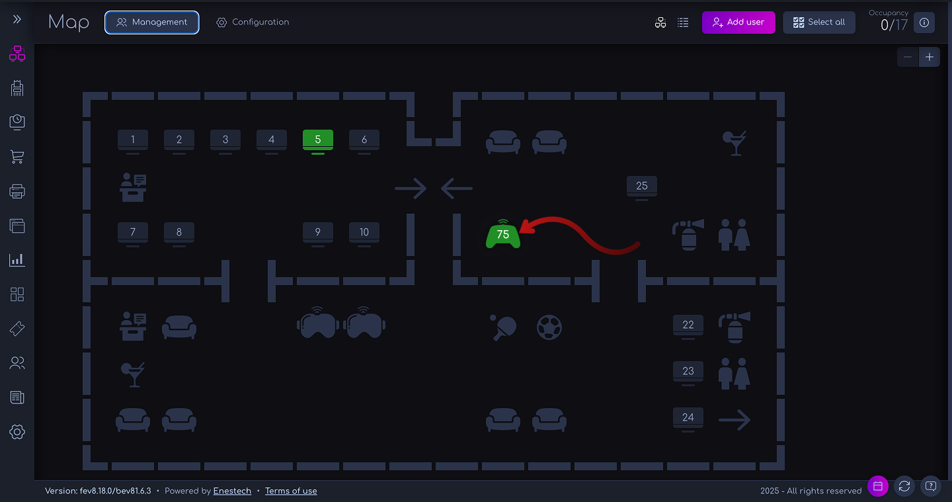
Task: Switch to the Management tab
Action: click(x=152, y=22)
